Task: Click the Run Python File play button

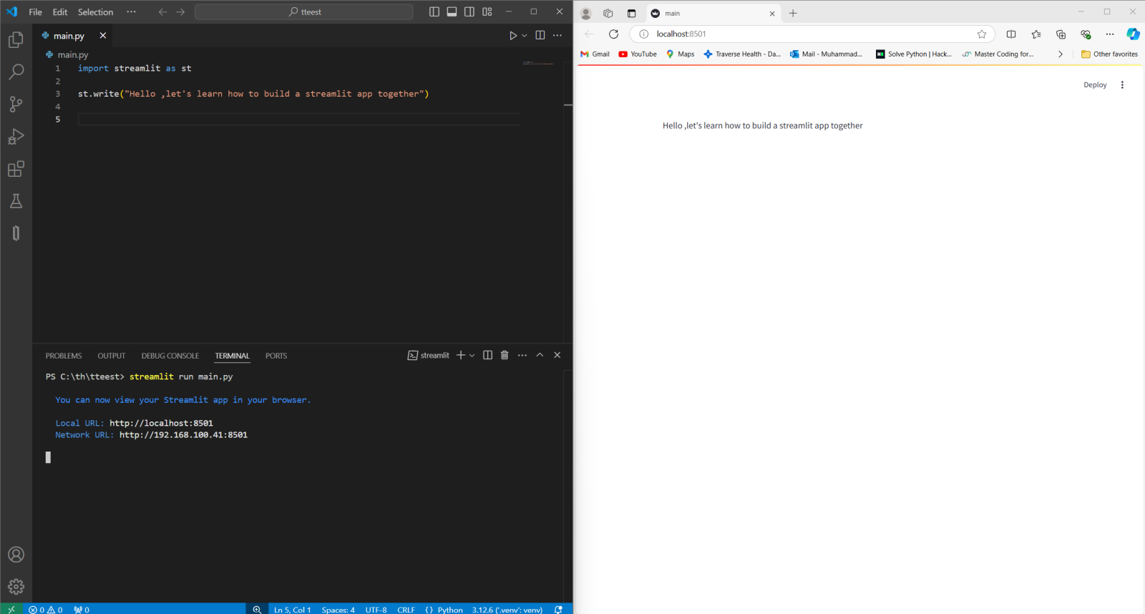Action: 513,36
